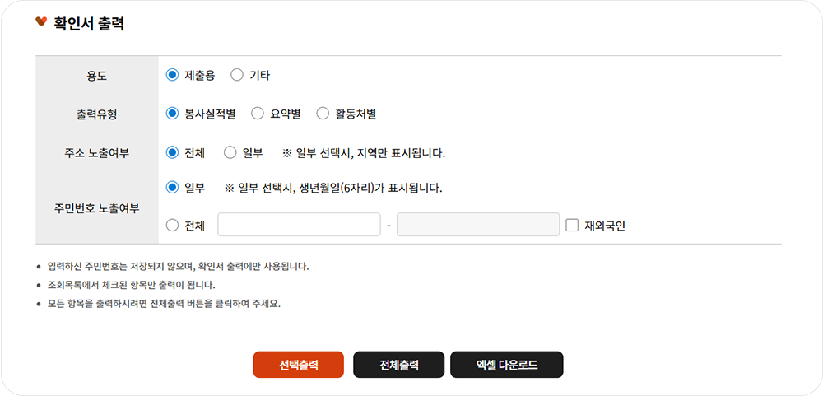Click the second 주민번호 field after the dash
The width and height of the screenshot is (823, 396).
coord(478,225)
